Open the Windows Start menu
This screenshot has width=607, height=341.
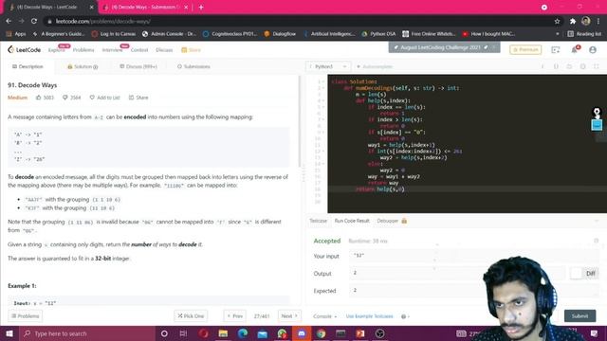9,333
